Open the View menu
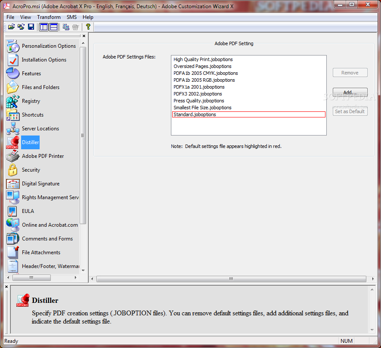Image resolution: width=381 pixels, height=348 pixels. coord(25,17)
